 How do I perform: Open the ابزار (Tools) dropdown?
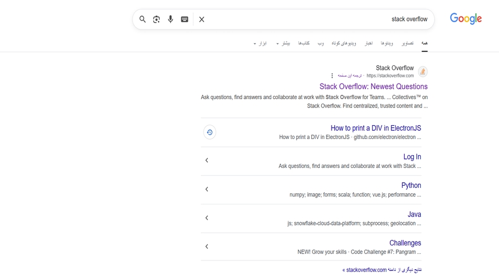(x=260, y=43)
